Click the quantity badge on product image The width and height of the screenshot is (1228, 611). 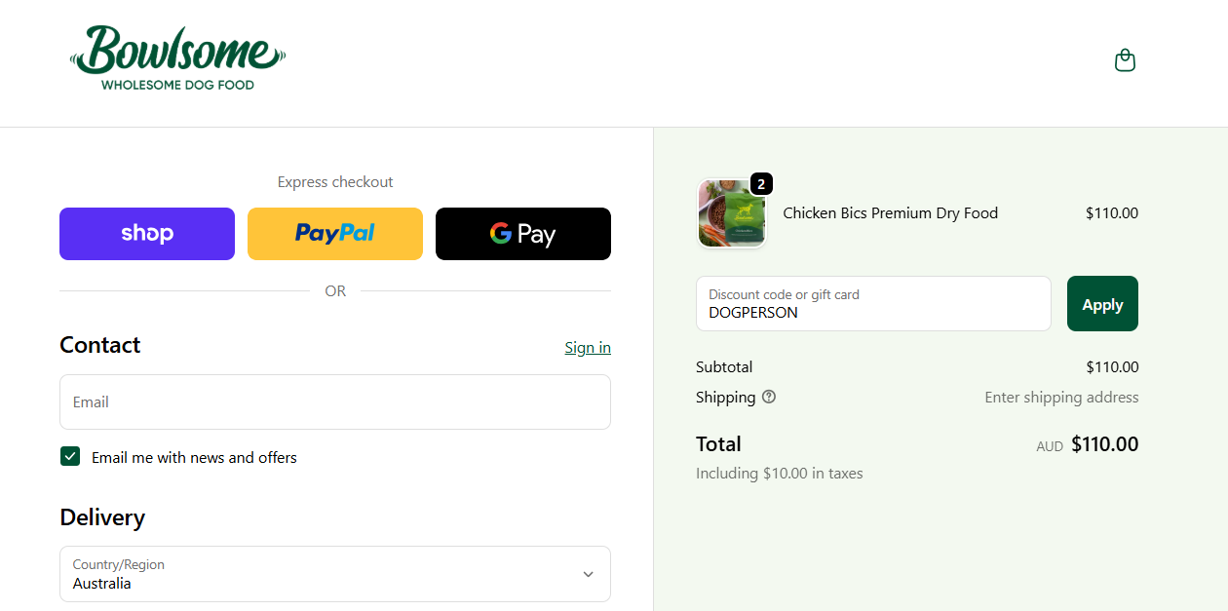pyautogui.click(x=761, y=183)
